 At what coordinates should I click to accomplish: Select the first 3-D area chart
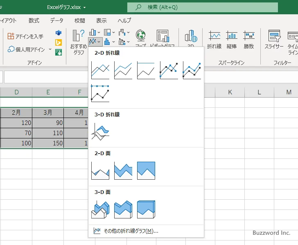(100, 209)
